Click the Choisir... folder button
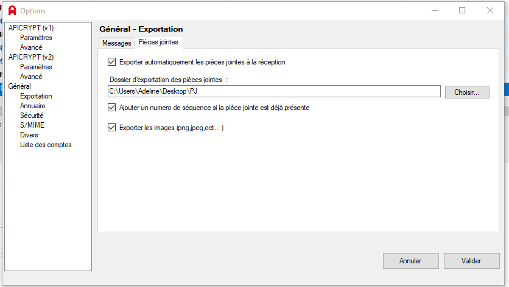This screenshot has height=287, width=509. [x=467, y=92]
